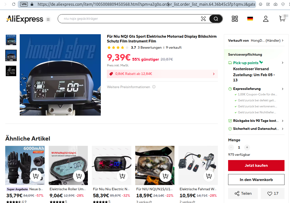
Task: Expand the Expresslieferung section
Action: 282,89
